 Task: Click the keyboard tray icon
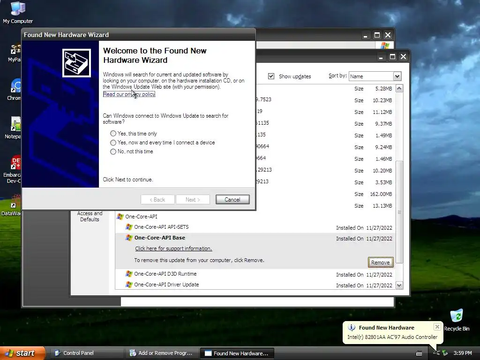point(419,353)
